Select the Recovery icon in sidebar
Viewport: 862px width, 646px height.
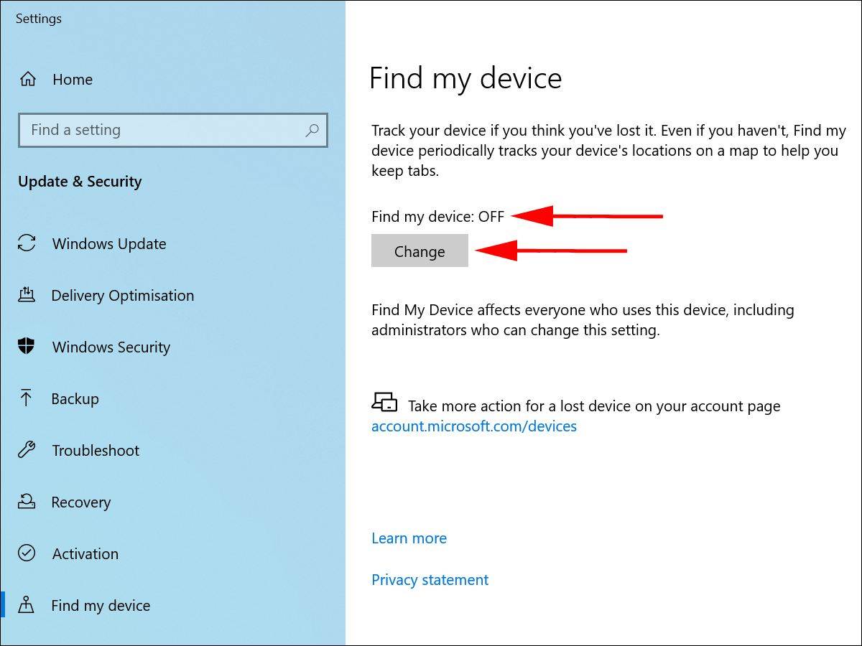27,502
